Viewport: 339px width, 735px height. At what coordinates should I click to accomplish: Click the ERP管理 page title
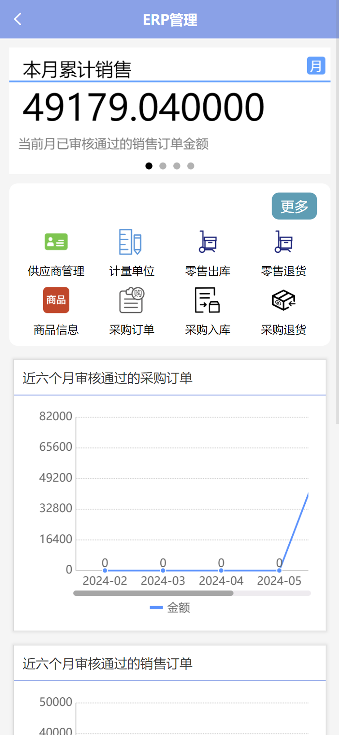[170, 20]
